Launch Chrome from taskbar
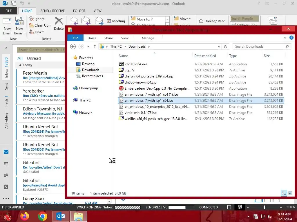 [x=43, y=216]
